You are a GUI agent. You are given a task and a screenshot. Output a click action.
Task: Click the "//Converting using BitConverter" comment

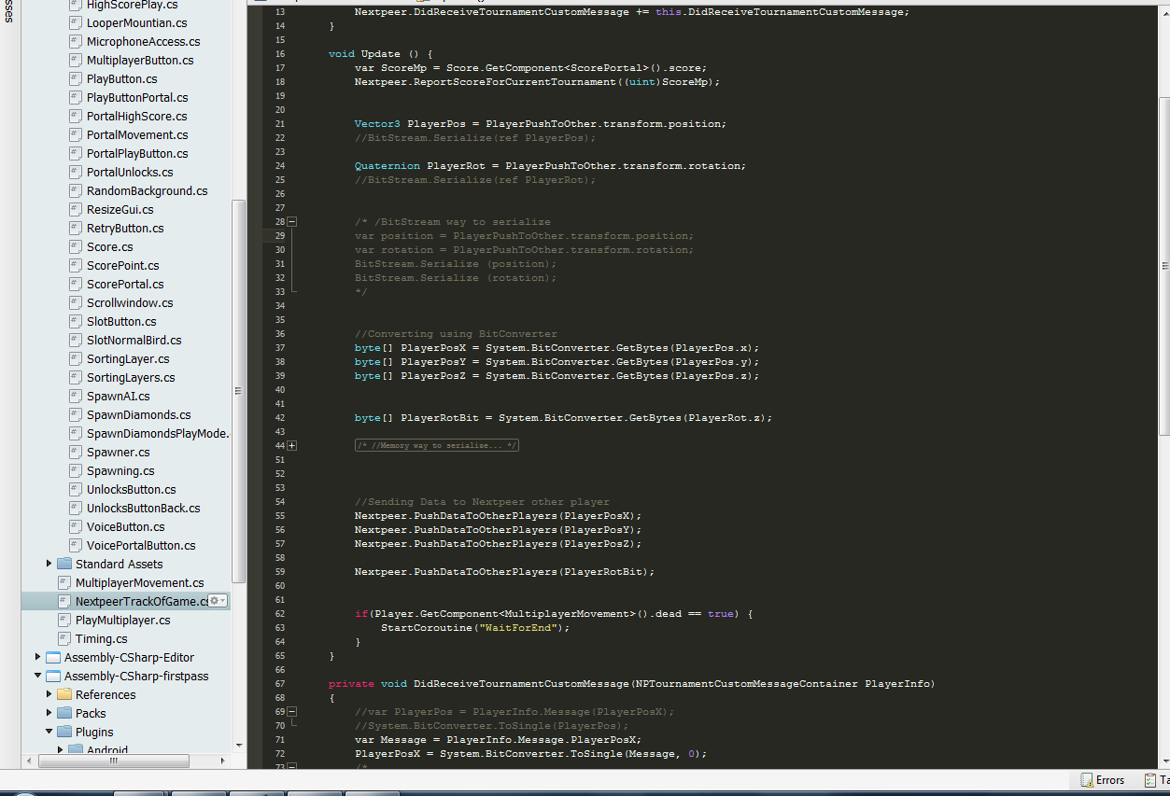[456, 334]
